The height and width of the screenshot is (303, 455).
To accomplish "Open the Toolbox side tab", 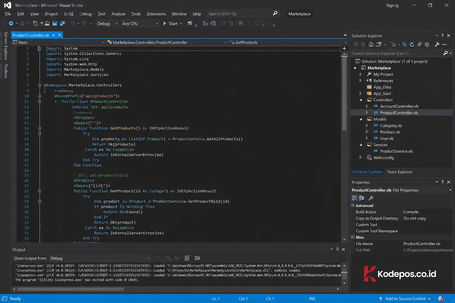I will [x=6, y=71].
